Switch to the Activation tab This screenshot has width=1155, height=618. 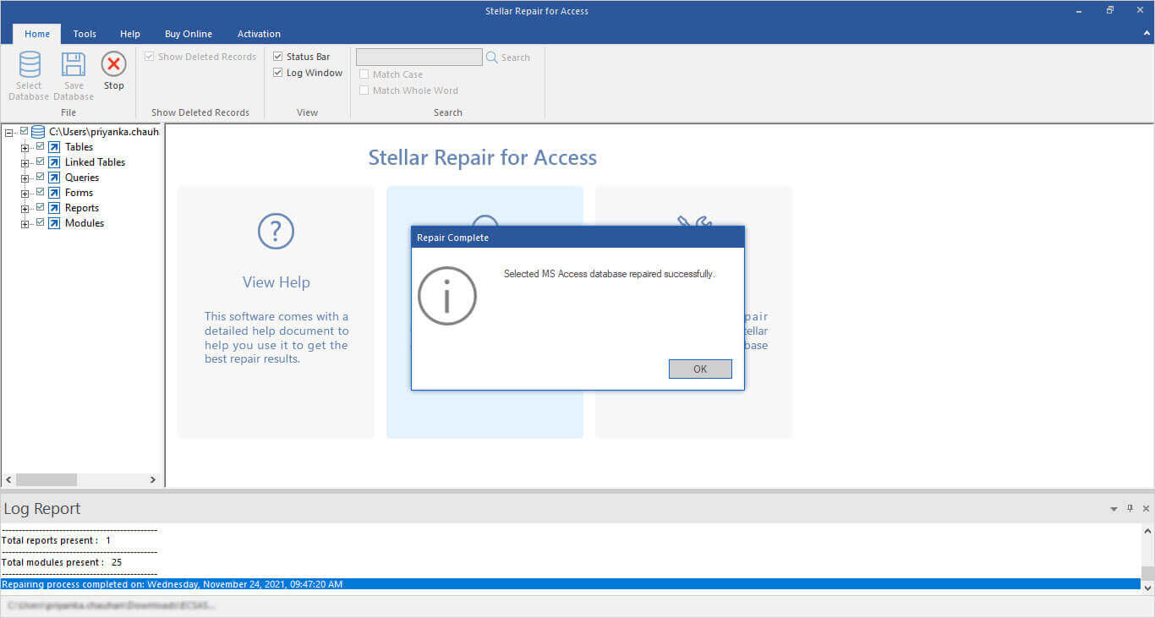[259, 34]
